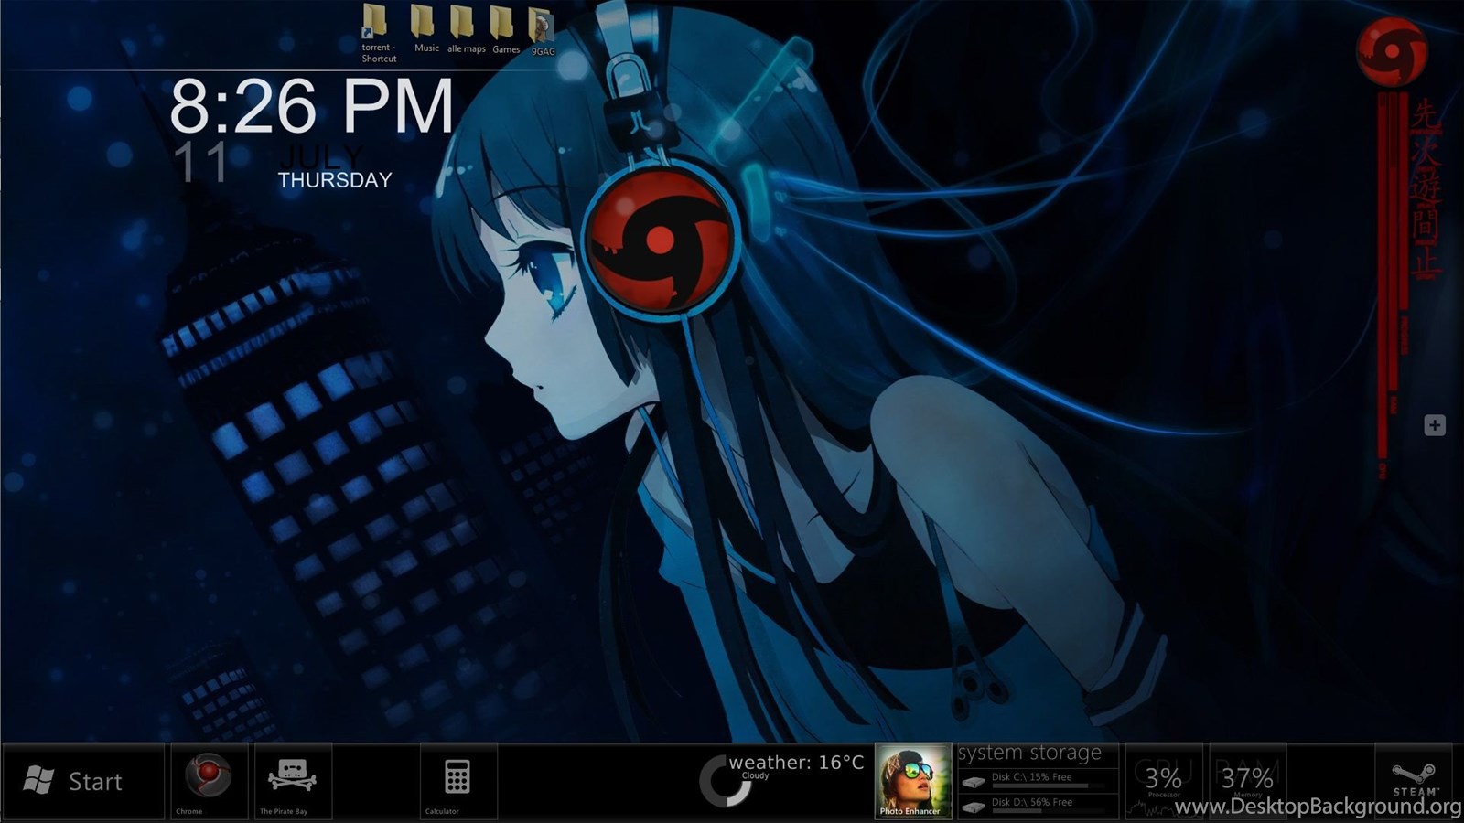
Task: Open the Start menu button
Action: pyautogui.click(x=82, y=781)
